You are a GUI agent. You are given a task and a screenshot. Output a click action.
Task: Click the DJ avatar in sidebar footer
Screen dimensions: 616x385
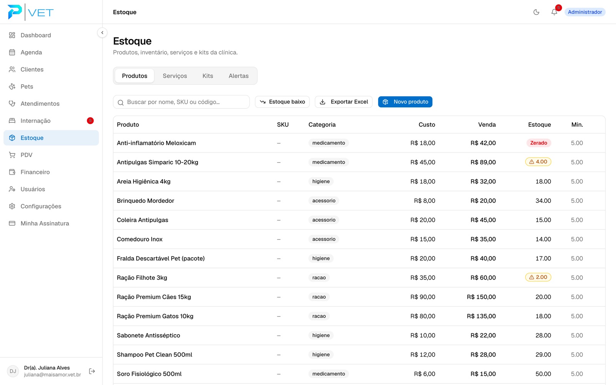click(13, 371)
